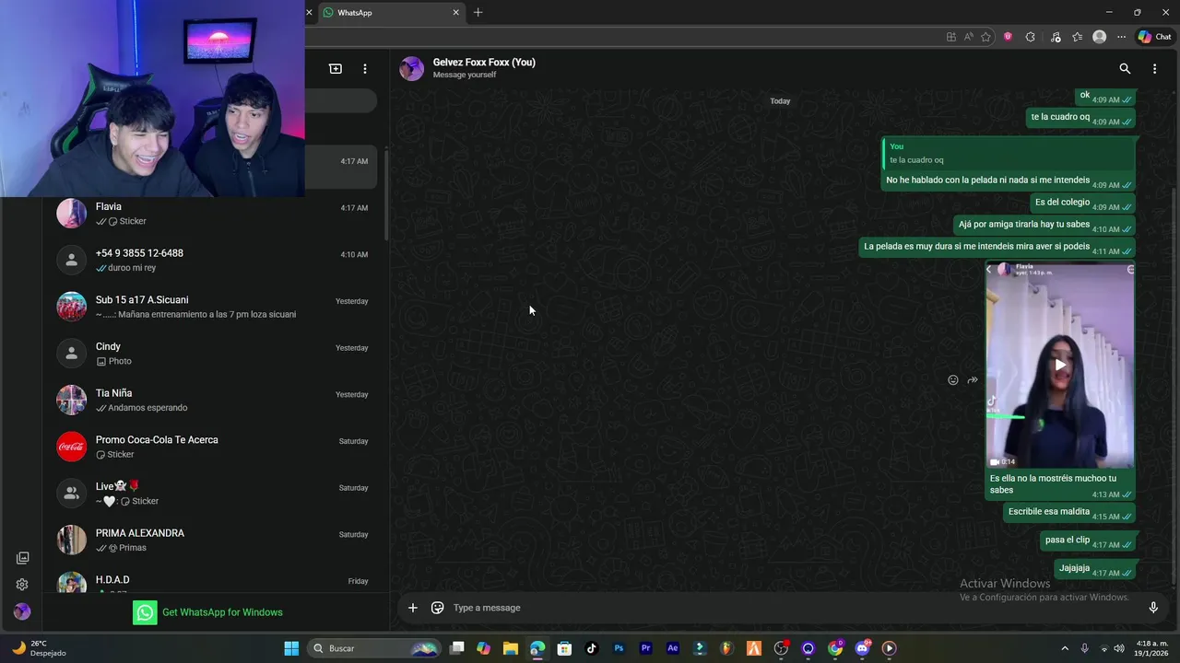Image resolution: width=1180 pixels, height=663 pixels.
Task: Open the Copilot Chat button
Action: click(x=1154, y=37)
